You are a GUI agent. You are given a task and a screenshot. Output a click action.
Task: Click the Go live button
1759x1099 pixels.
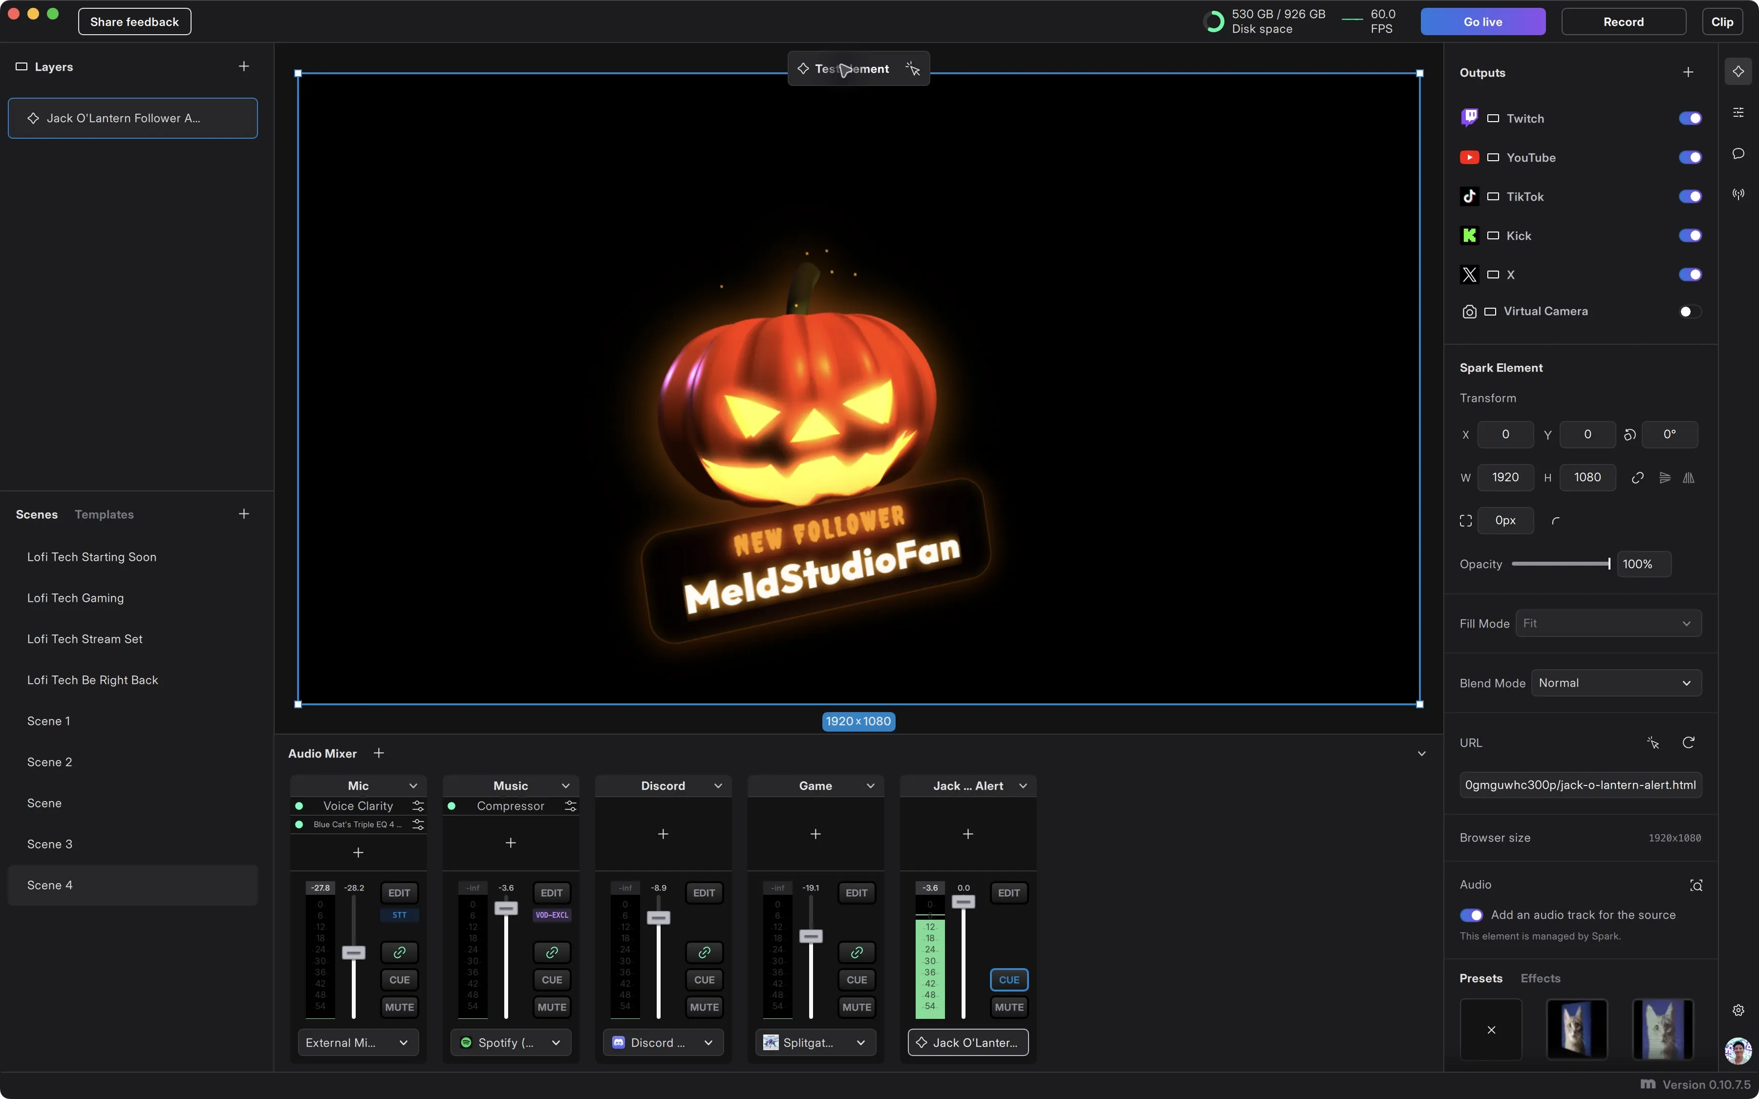click(1483, 22)
